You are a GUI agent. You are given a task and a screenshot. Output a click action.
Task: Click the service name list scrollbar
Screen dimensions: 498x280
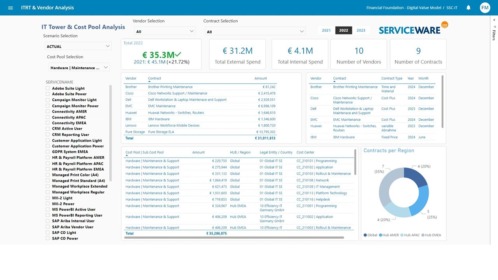pos(110,133)
